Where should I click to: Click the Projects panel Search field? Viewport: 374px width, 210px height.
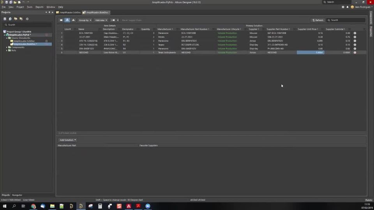27,25
